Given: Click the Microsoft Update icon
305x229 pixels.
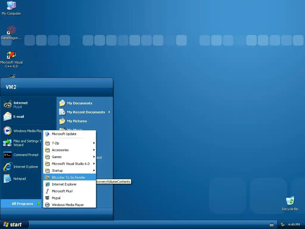Looking at the screenshot, I should [x=47, y=134].
